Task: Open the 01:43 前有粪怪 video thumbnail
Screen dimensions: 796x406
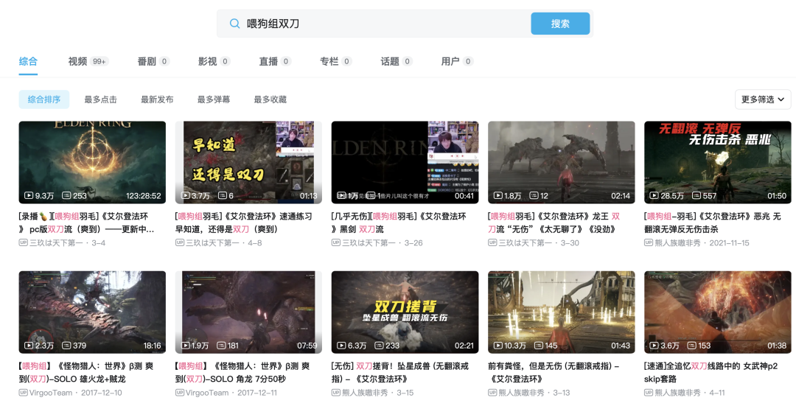Action: click(x=562, y=312)
